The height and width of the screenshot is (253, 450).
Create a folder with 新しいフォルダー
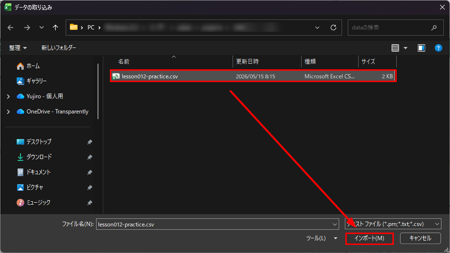(x=59, y=48)
